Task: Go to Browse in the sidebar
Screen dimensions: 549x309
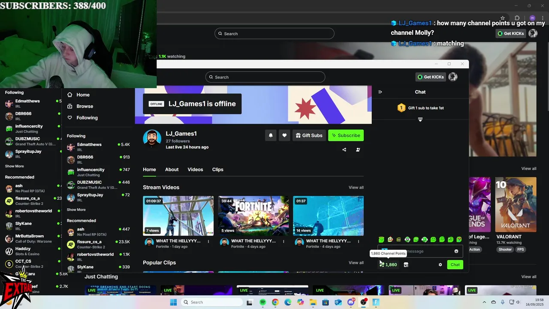Action: point(85,106)
